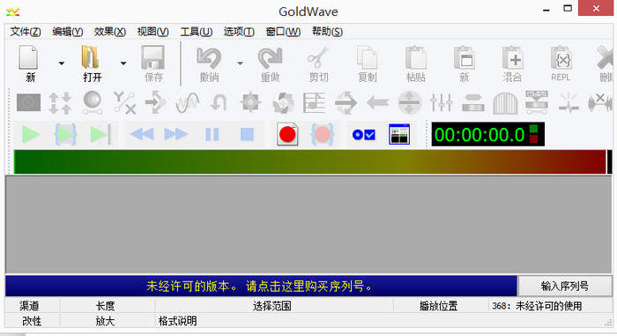Open the 编辑(Y) menu

(67, 32)
